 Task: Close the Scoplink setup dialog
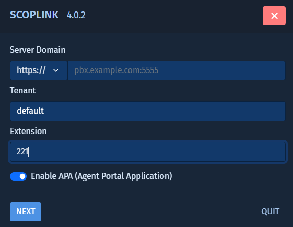[274, 16]
